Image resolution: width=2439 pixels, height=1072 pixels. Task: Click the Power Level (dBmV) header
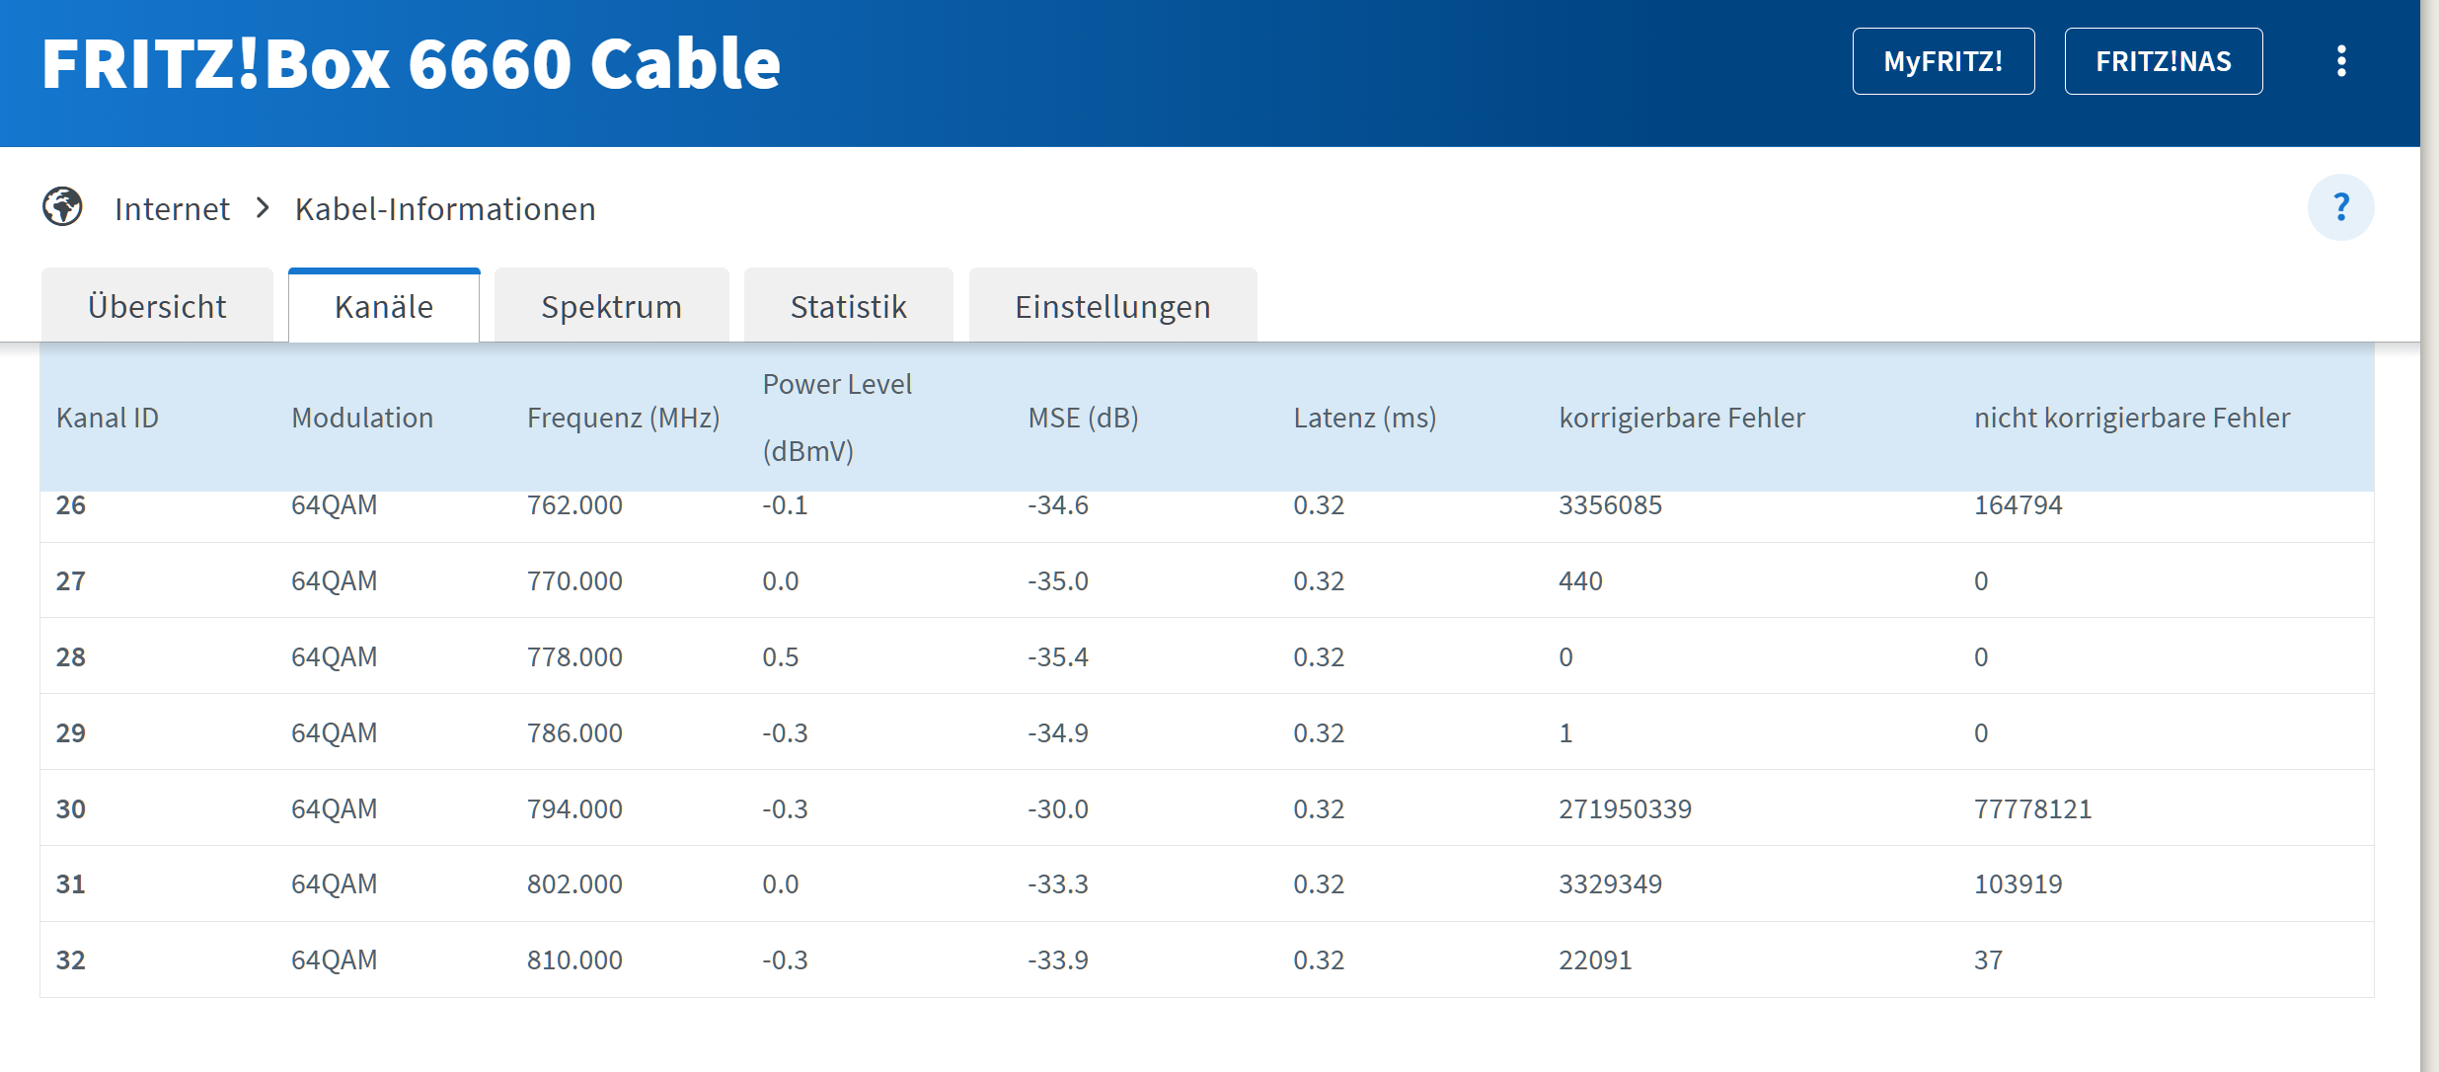837,418
